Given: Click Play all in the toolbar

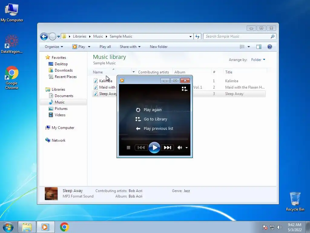Looking at the screenshot, I should [105, 47].
